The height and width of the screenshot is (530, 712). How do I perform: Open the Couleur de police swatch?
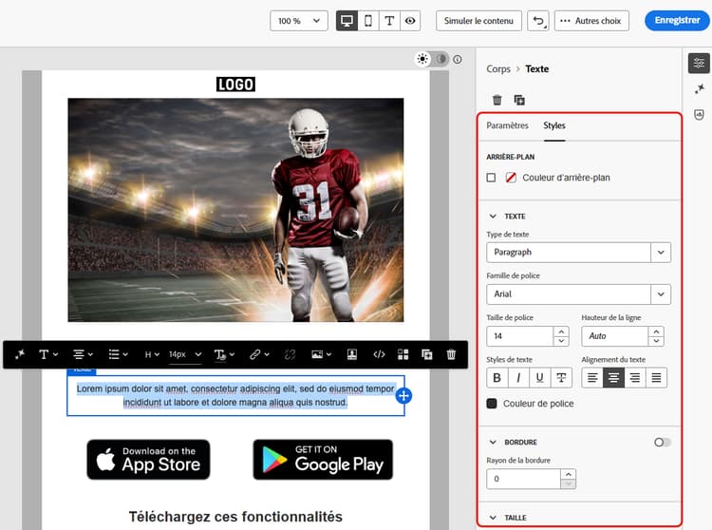click(x=492, y=404)
